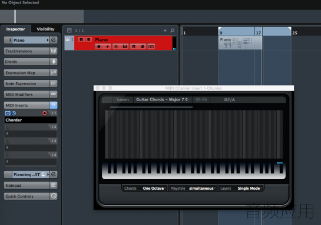Open track search magnifier icon
This screenshot has height=225, width=321.
pos(173,31)
